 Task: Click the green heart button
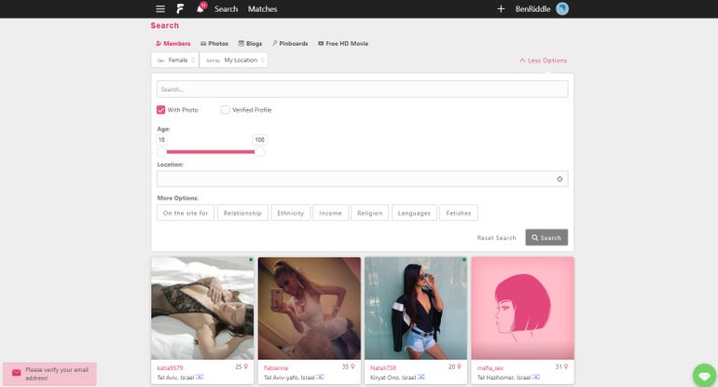click(704, 375)
